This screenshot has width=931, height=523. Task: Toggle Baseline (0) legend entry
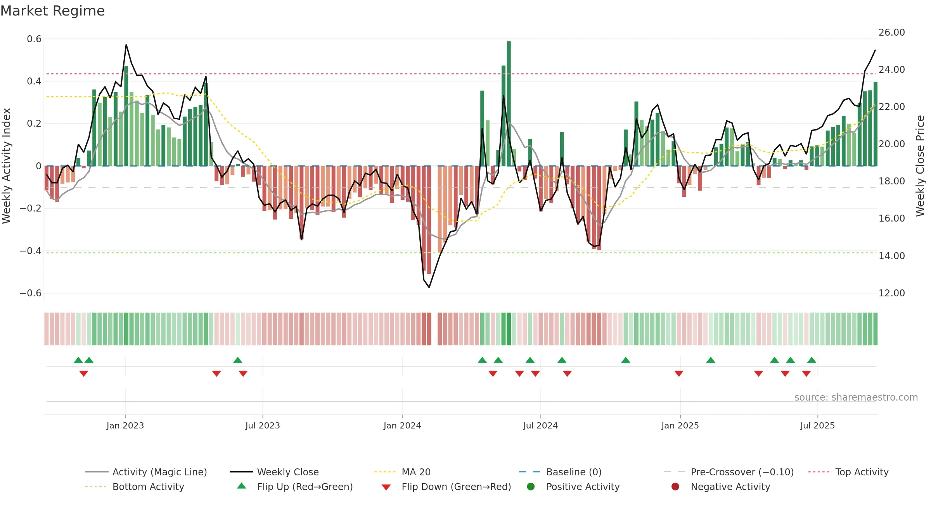point(560,472)
